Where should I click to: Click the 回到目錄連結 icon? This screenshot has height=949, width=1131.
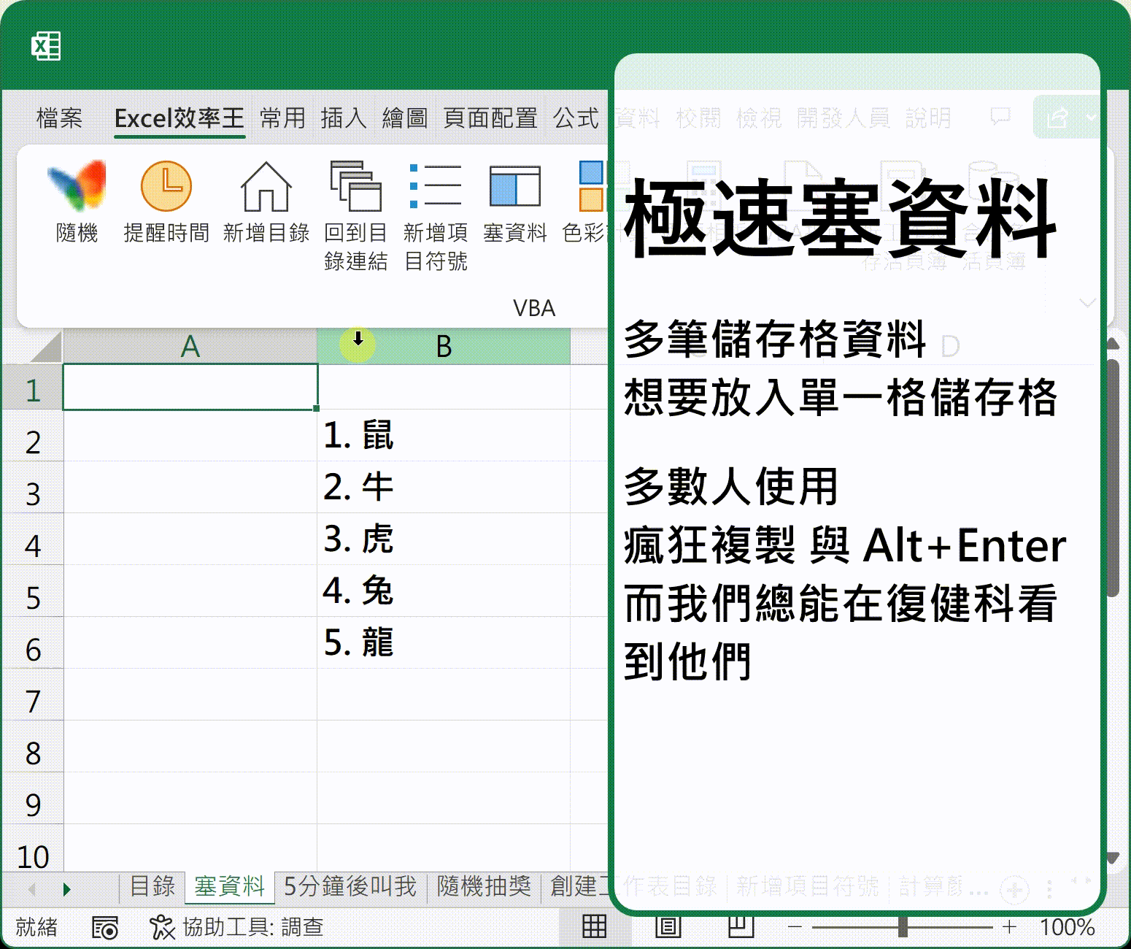[x=355, y=188]
